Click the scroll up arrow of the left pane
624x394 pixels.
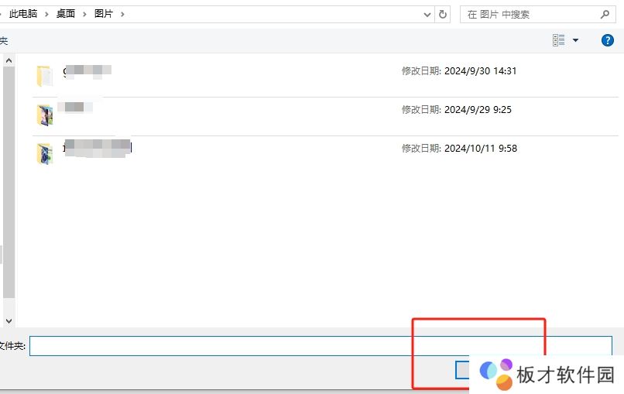tap(9, 60)
